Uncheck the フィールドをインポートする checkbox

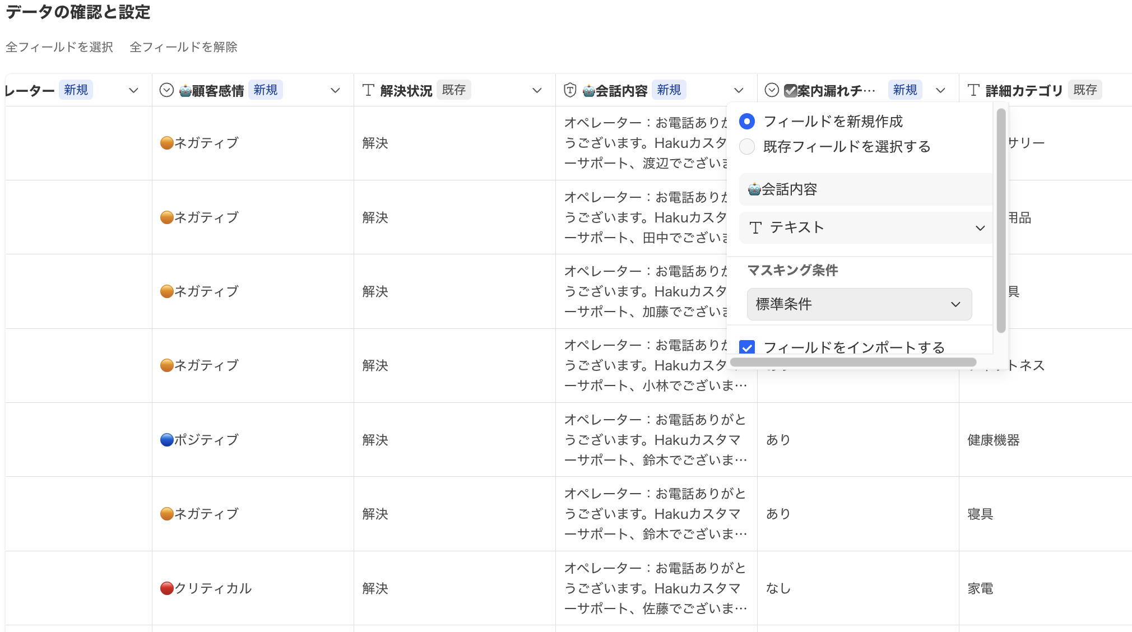(x=747, y=347)
